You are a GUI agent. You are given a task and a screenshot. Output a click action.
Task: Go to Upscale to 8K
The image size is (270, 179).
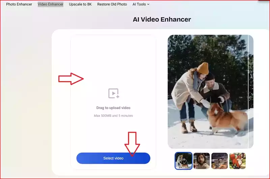click(80, 4)
